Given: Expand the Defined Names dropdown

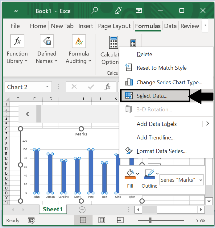Looking at the screenshot, I should pos(56,61).
